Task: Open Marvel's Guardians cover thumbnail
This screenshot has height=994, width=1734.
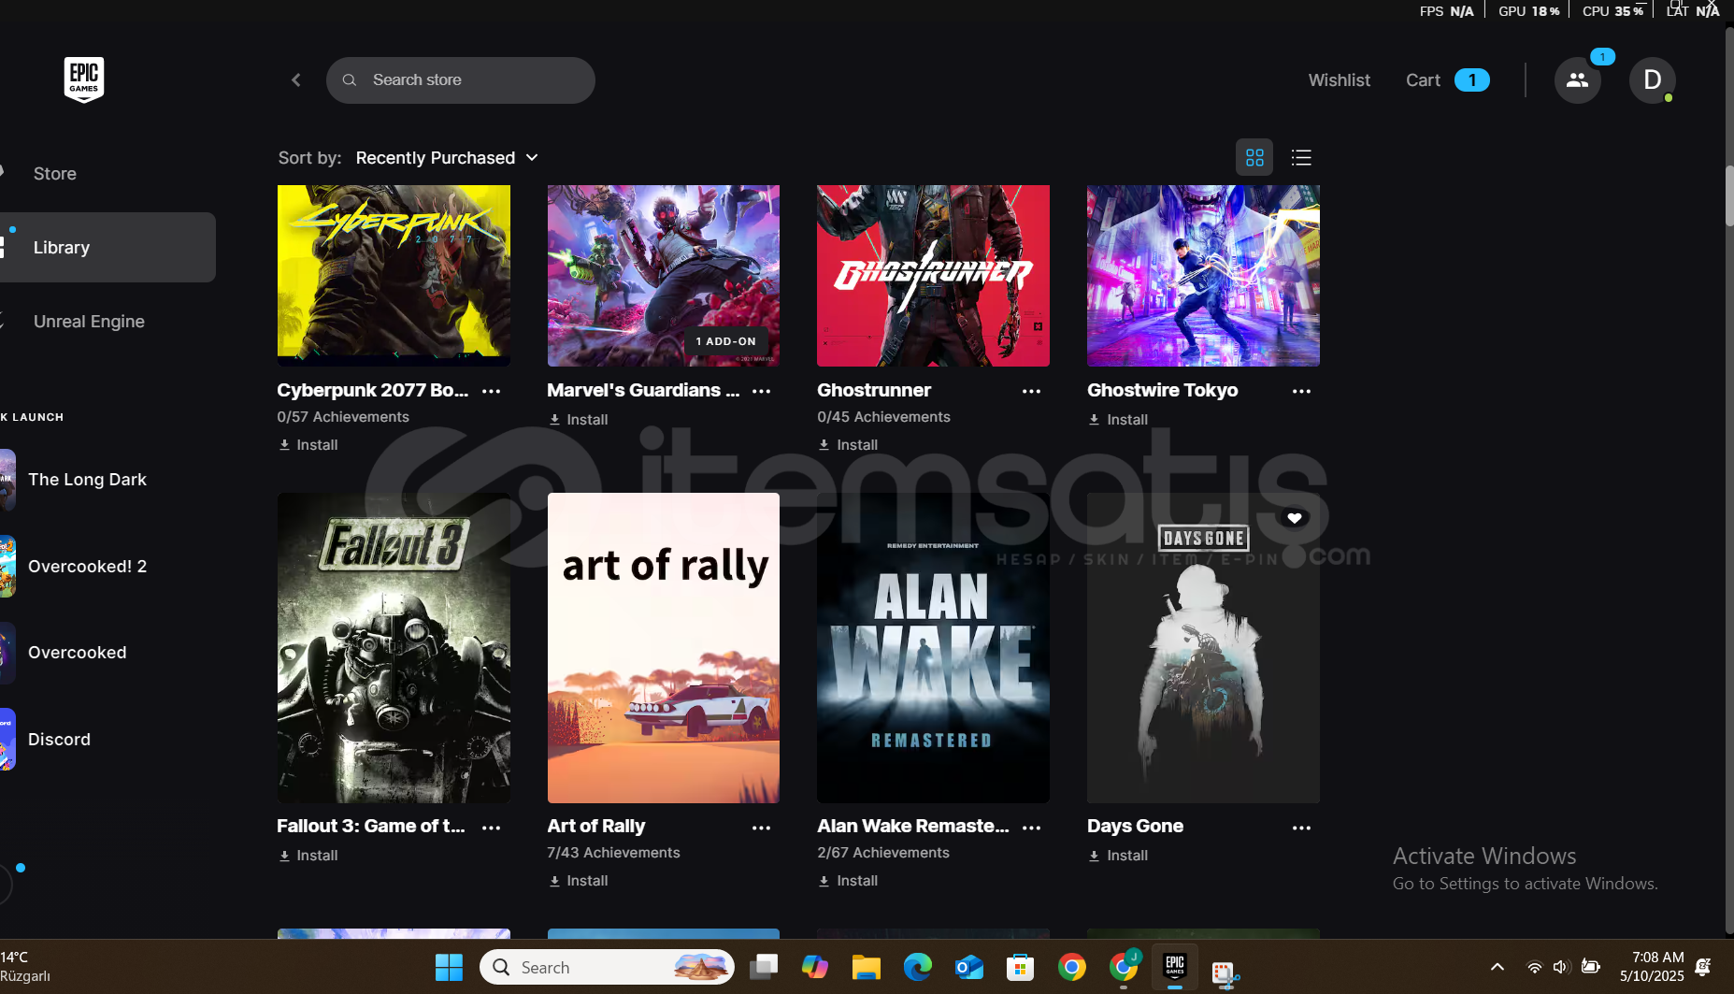Action: point(664,276)
